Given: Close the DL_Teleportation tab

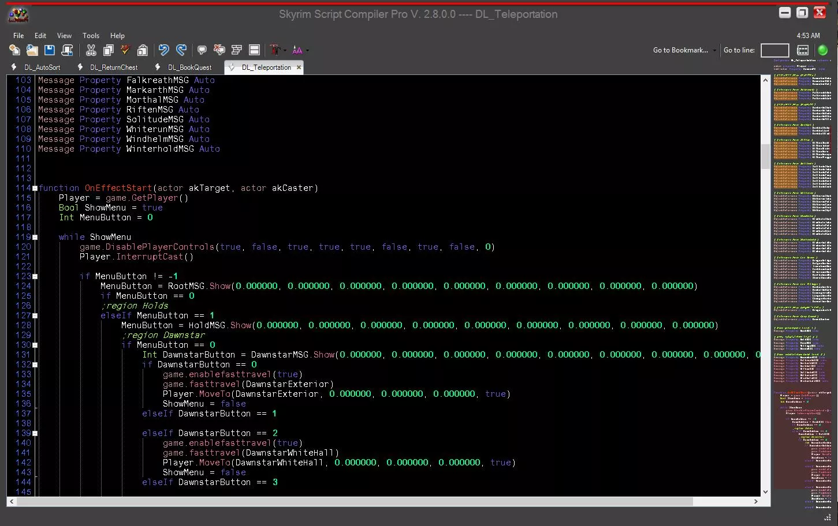Looking at the screenshot, I should click(299, 67).
